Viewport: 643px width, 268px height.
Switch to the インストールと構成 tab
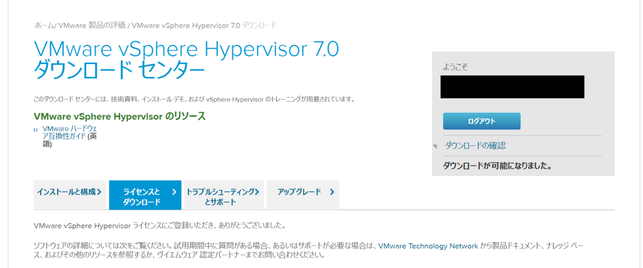coord(70,195)
